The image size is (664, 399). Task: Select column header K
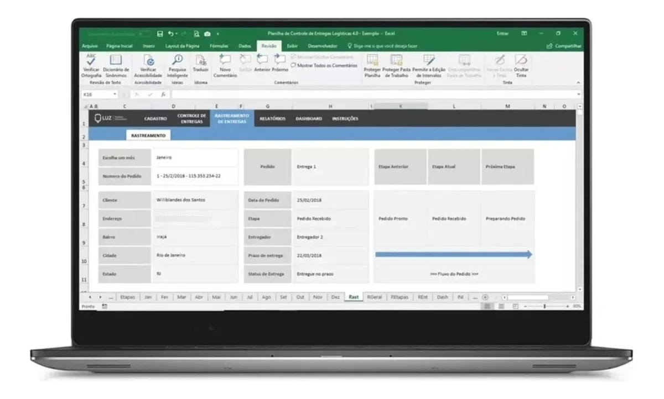401,106
